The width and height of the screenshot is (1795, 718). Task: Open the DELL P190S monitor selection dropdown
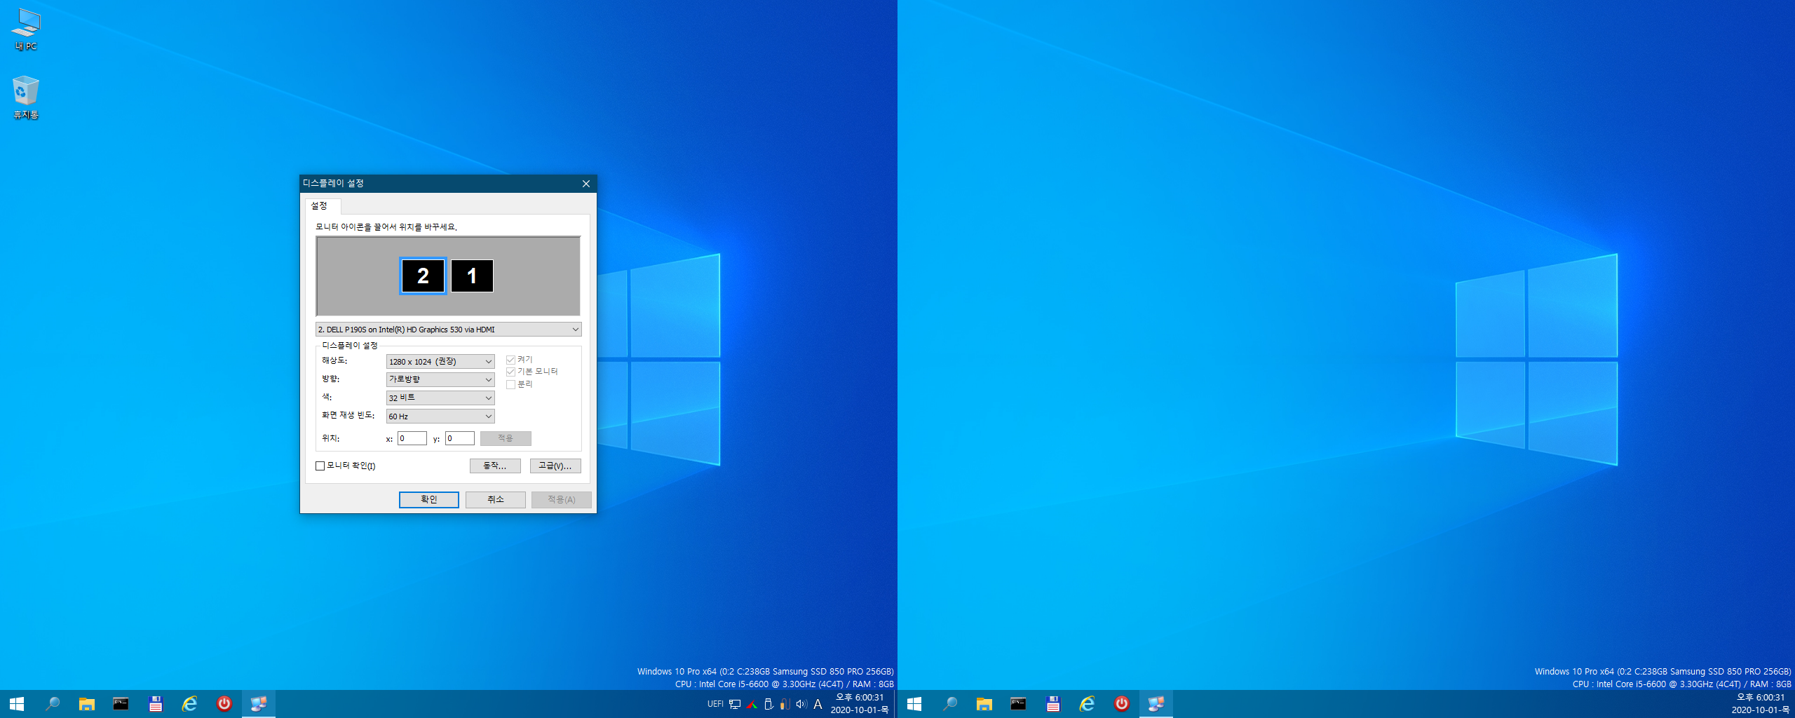tap(448, 330)
